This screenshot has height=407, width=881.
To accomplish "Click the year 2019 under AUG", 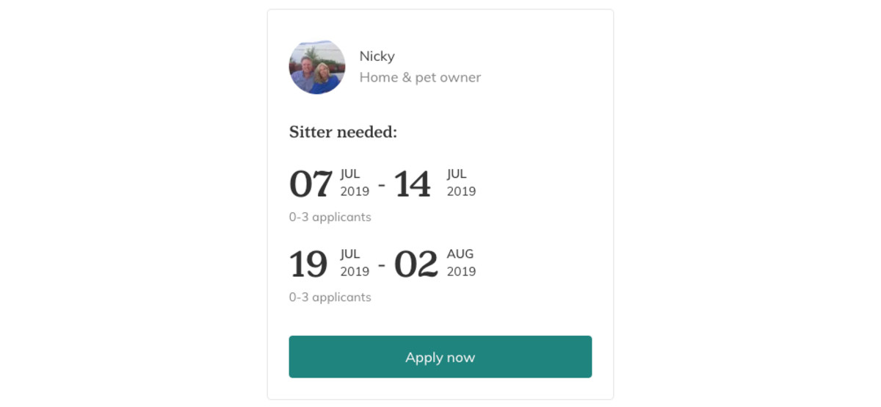I will coord(461,272).
